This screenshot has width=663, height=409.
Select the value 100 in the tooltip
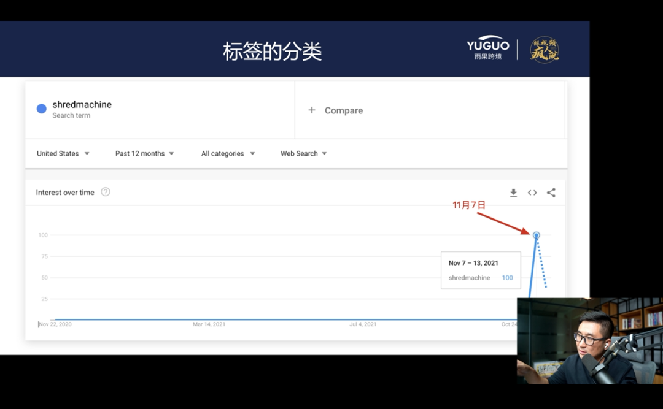click(x=507, y=277)
